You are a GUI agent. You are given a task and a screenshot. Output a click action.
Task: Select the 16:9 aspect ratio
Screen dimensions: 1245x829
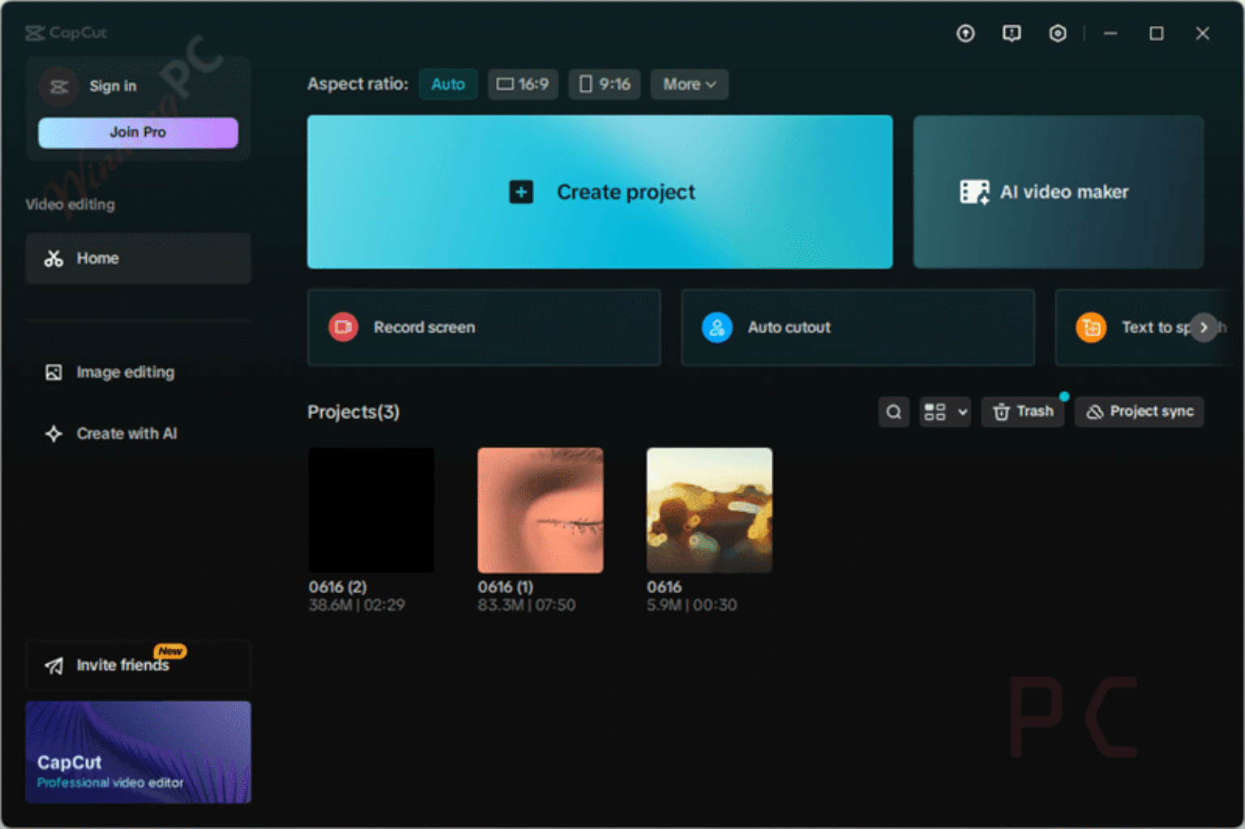coord(523,84)
